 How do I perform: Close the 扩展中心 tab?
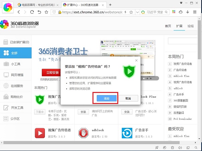coord(103,5)
